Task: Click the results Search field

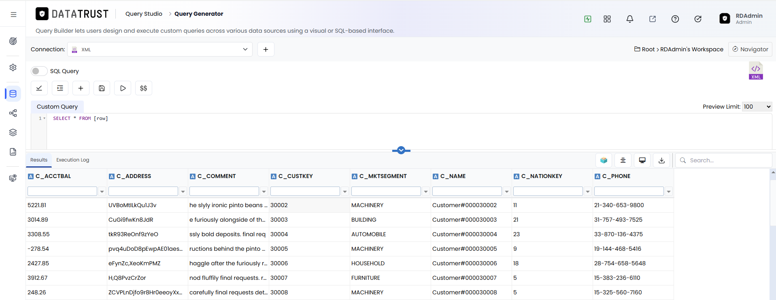Action: click(x=724, y=160)
